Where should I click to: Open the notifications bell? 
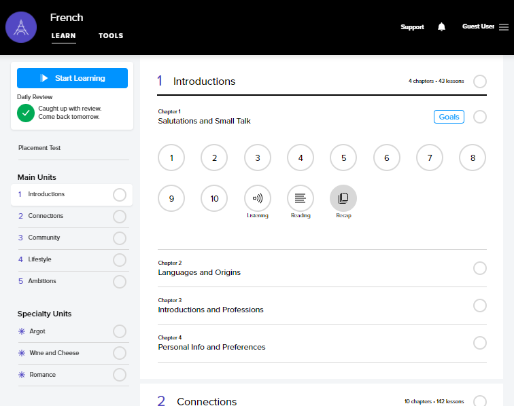441,27
